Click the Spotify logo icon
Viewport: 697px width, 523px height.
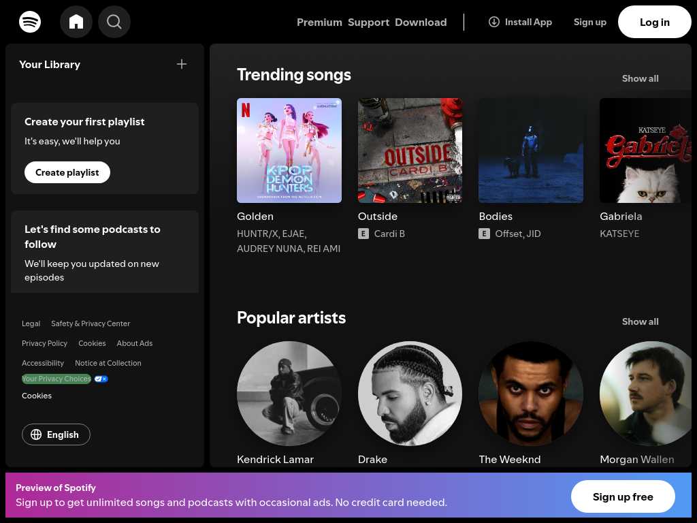[x=30, y=22]
